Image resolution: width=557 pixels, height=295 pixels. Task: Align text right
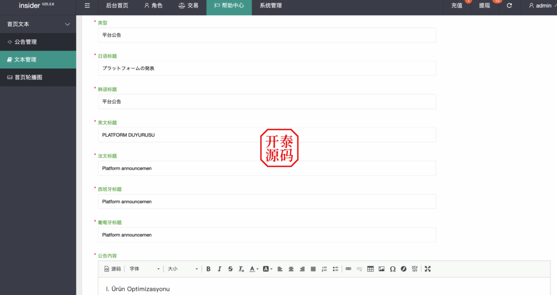[x=302, y=269]
